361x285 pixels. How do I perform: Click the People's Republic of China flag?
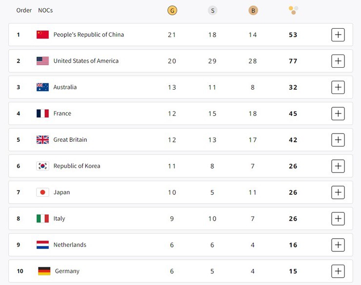[x=42, y=35]
